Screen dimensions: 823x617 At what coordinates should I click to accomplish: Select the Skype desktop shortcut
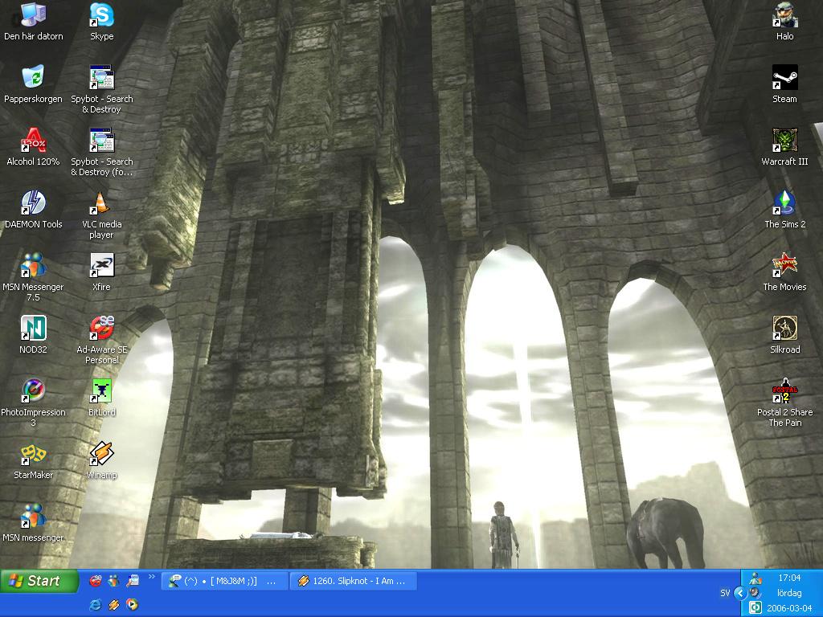[x=101, y=22]
